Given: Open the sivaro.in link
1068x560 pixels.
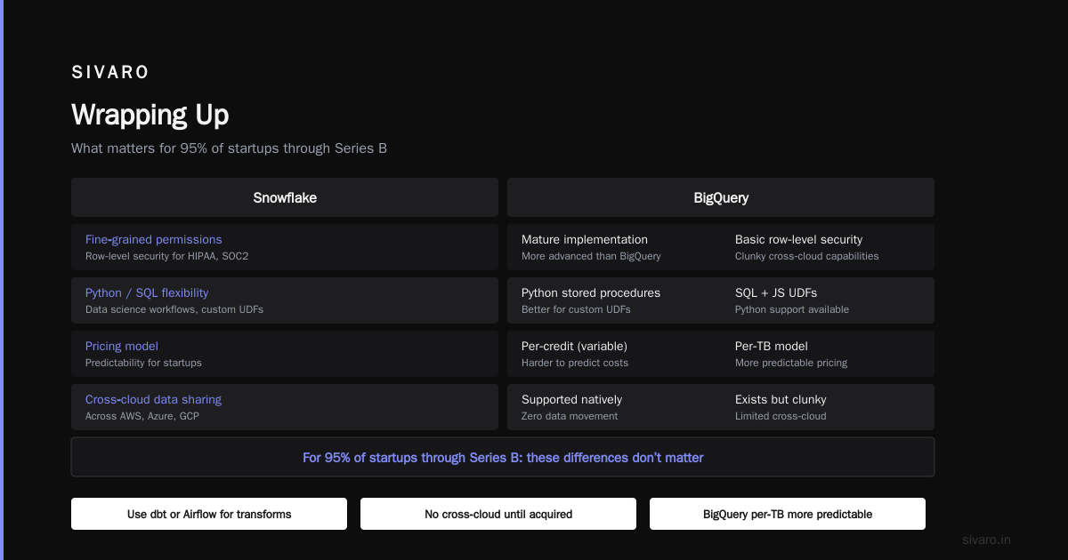Looking at the screenshot, I should (987, 540).
